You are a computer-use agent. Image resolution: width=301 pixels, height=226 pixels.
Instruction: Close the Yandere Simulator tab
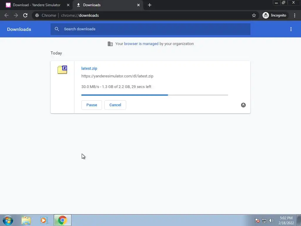pos(68,5)
